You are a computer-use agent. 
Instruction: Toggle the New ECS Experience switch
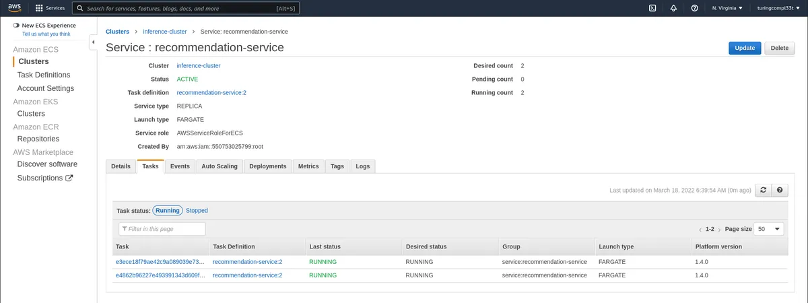click(x=16, y=26)
